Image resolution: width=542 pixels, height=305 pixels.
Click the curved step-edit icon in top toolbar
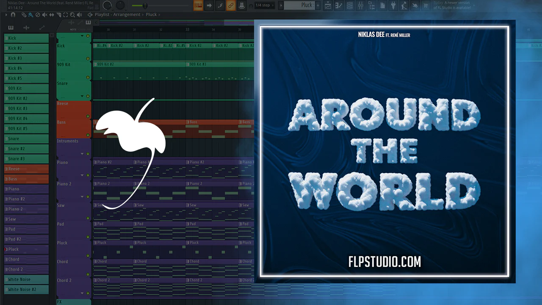[x=220, y=6]
